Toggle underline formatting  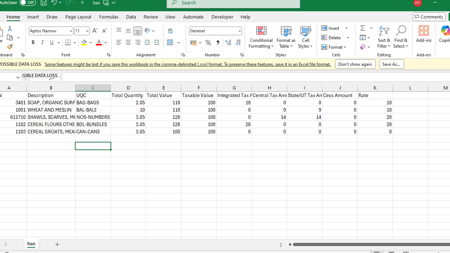pyautogui.click(x=51, y=42)
